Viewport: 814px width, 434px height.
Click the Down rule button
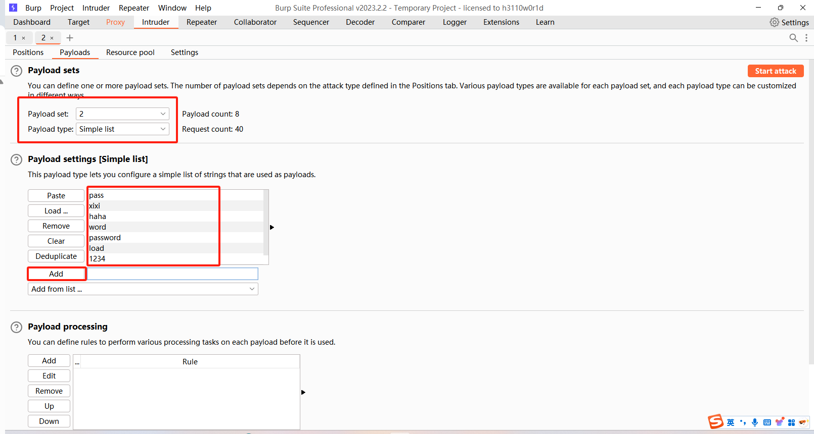(49, 421)
